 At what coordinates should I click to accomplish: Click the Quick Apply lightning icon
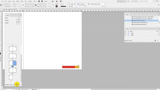159,5
